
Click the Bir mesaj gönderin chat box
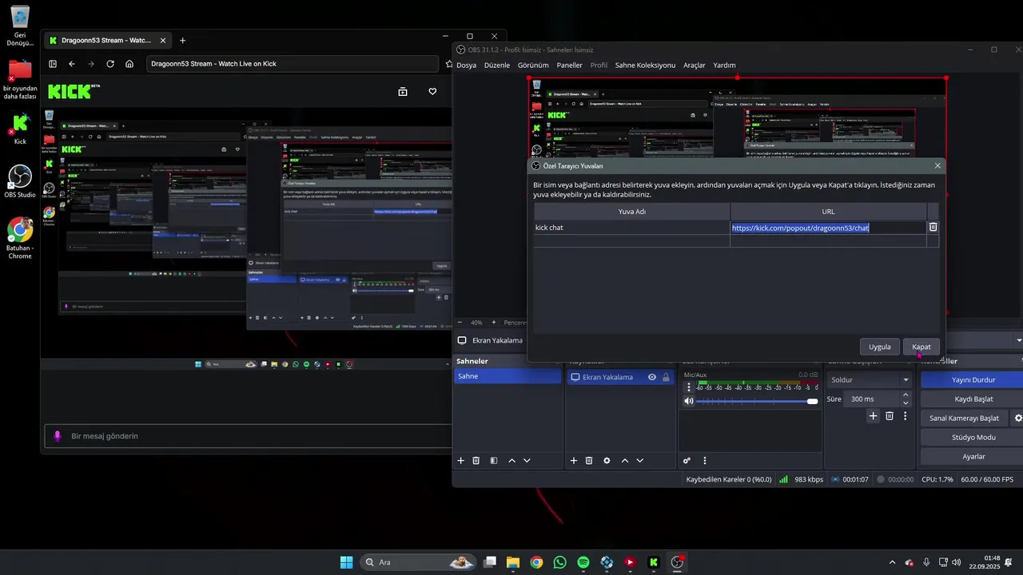point(249,436)
